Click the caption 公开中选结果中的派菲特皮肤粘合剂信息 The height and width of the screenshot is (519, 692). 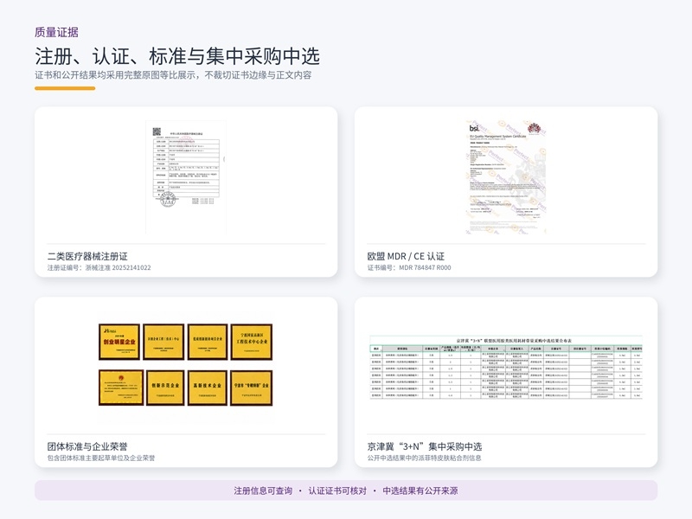point(424,458)
